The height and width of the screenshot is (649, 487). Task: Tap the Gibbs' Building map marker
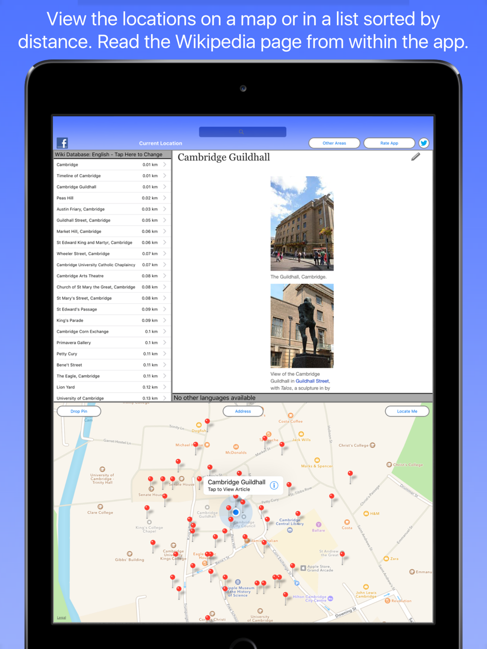tap(130, 554)
